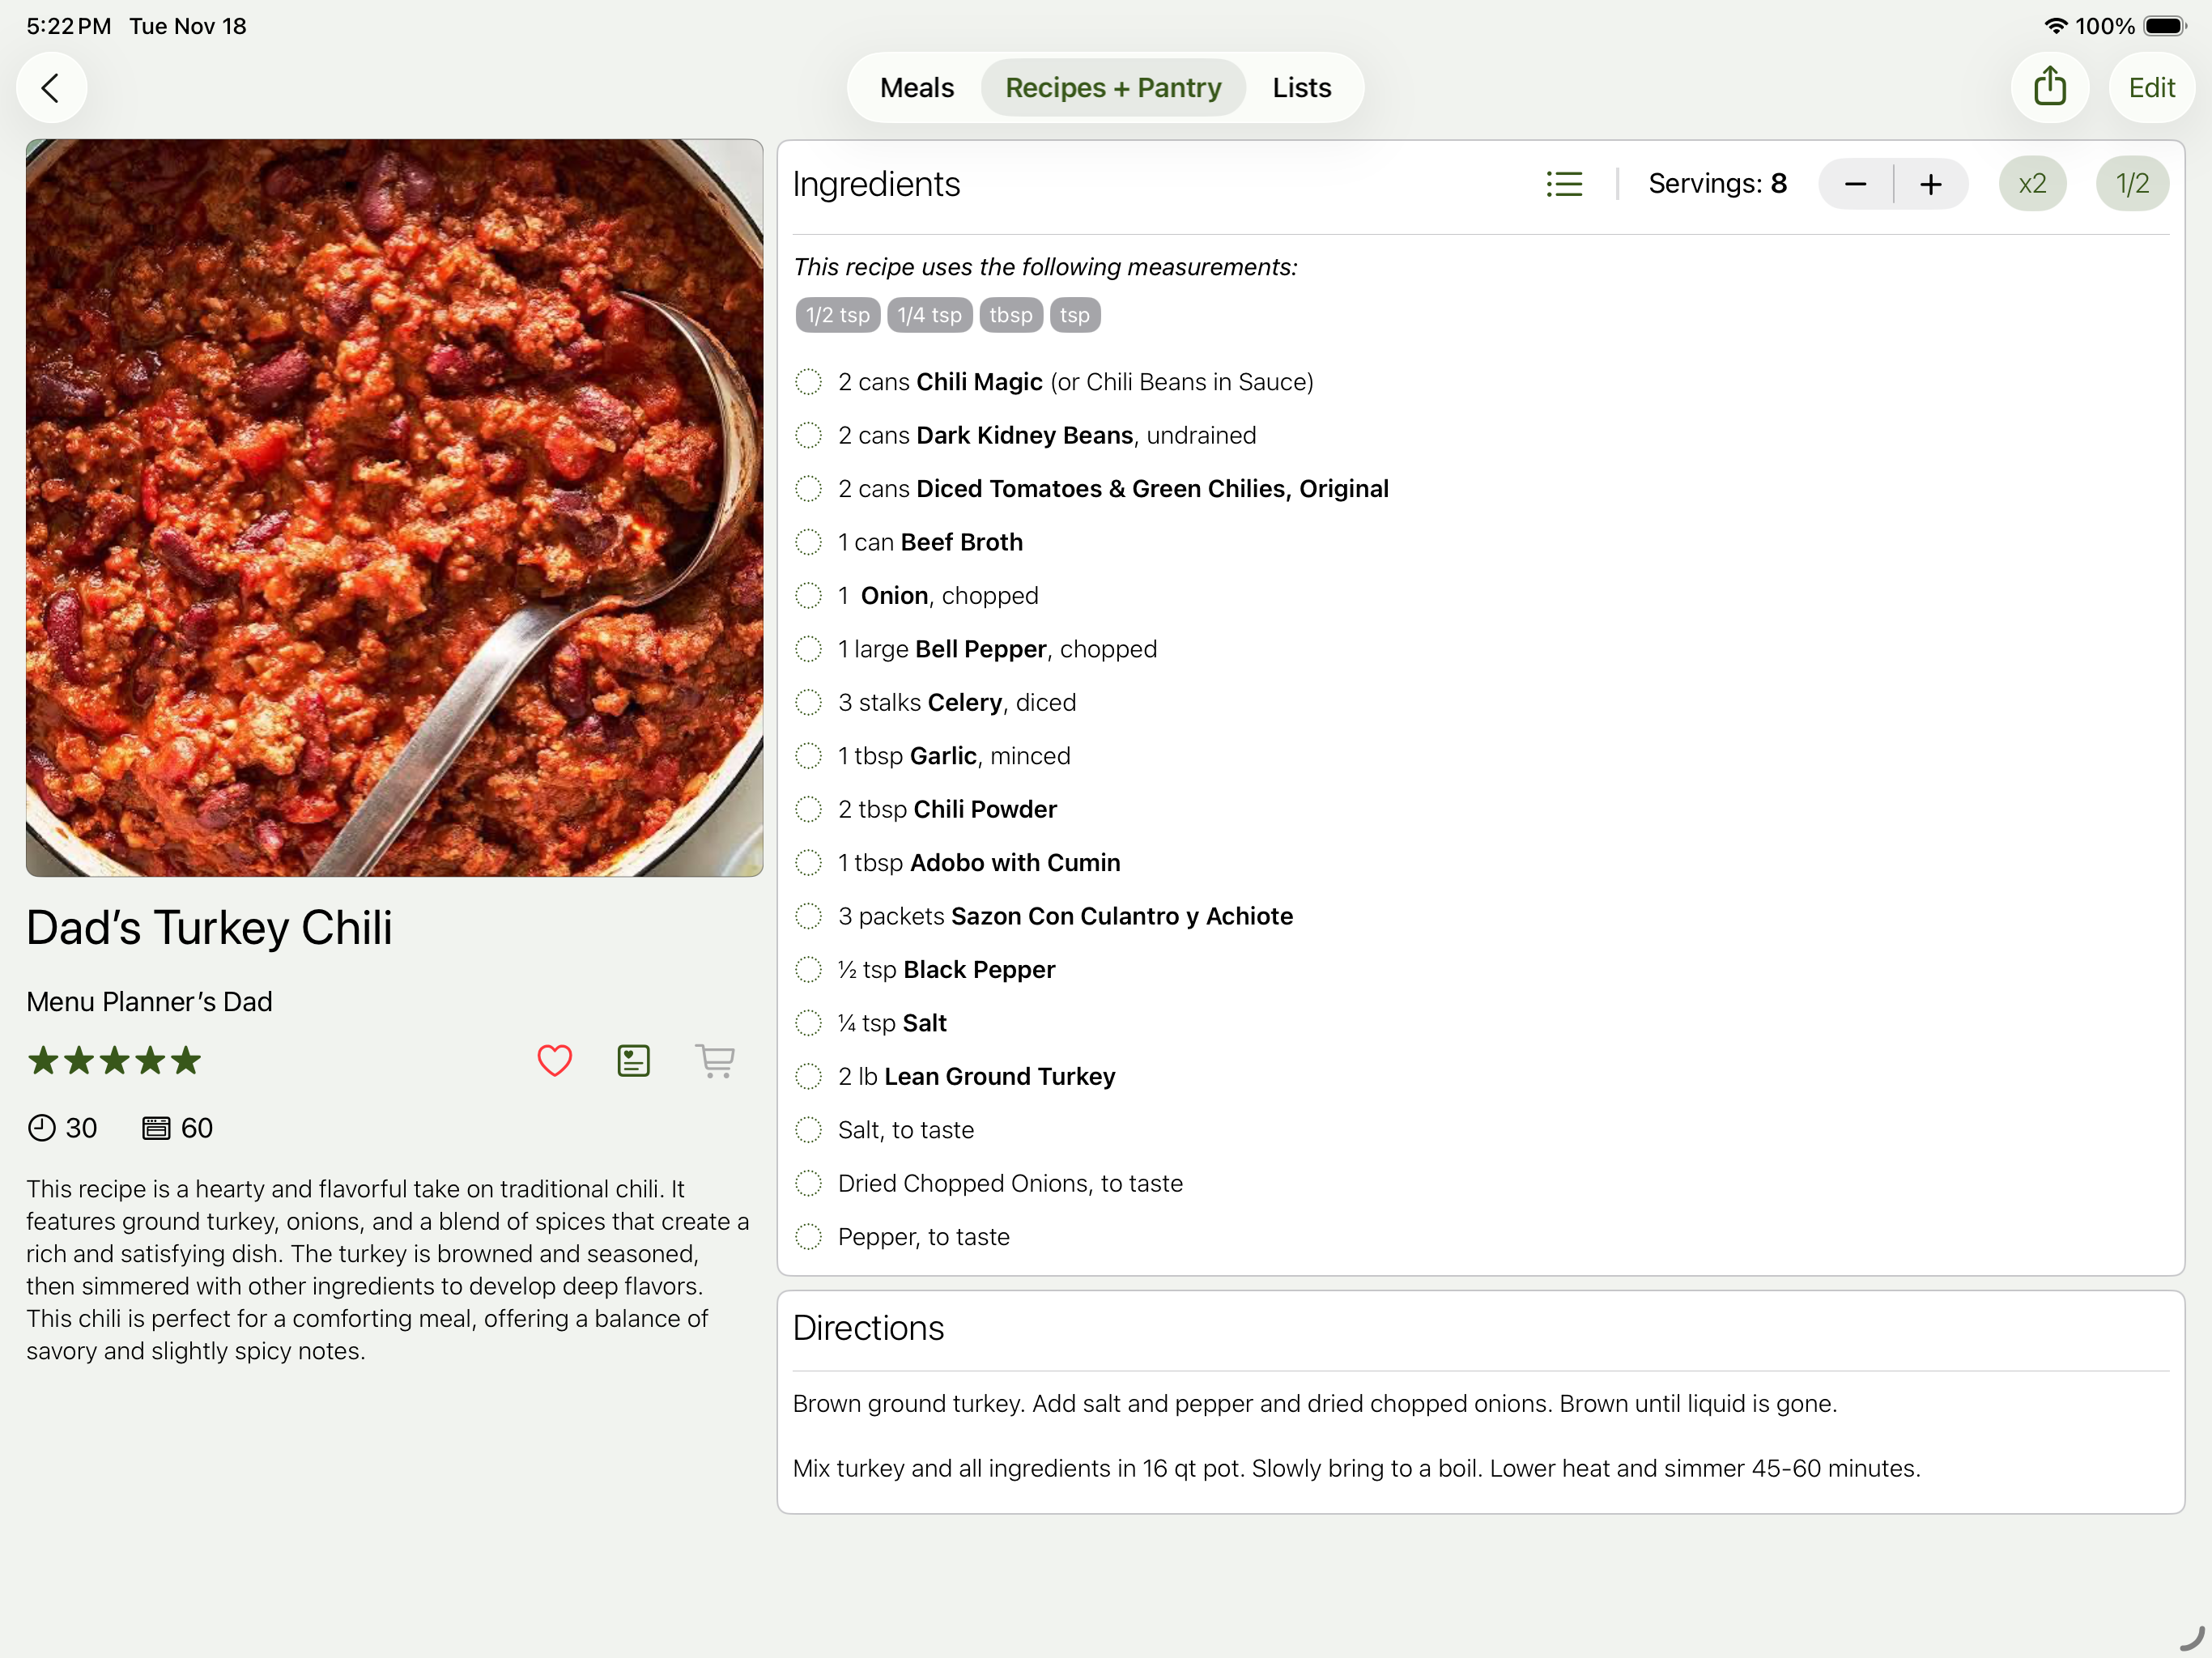Image resolution: width=2212 pixels, height=1658 pixels.
Task: Tap the add-to-meal-plan card icon
Action: click(x=633, y=1060)
